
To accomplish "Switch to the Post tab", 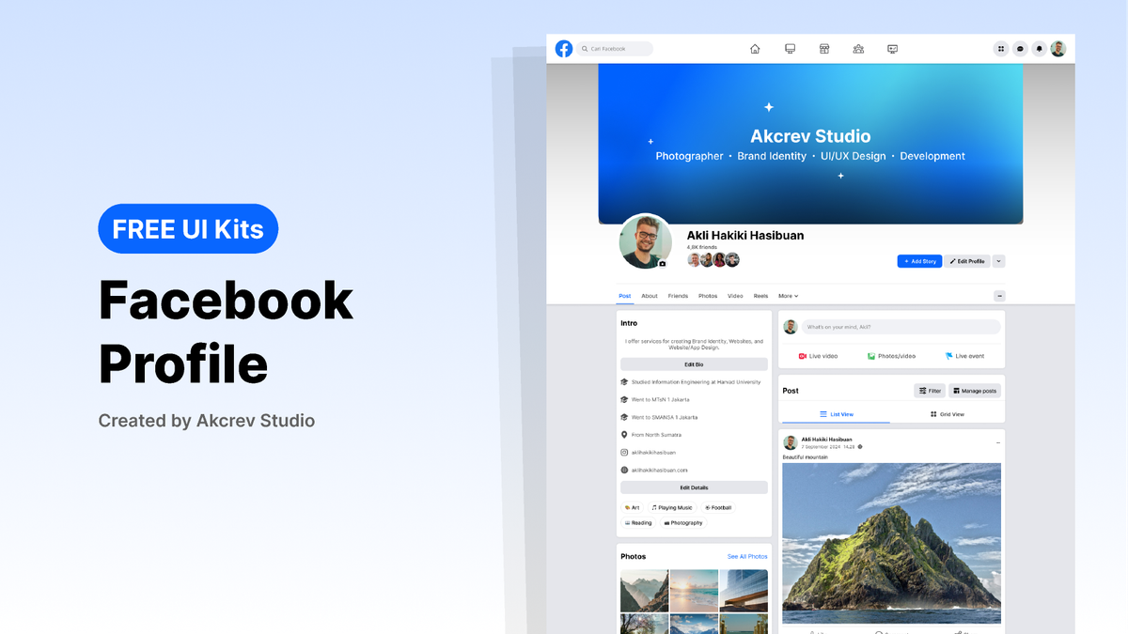I will [625, 296].
